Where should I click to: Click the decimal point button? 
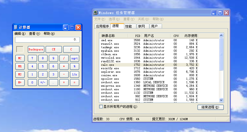pos(54,82)
